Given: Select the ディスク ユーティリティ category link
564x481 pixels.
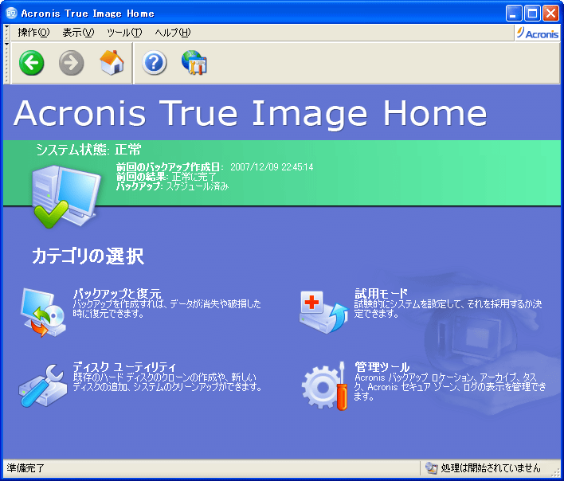Looking at the screenshot, I should 124,367.
